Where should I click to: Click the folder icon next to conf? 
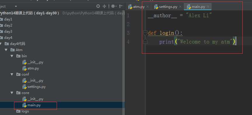[x=18, y=74]
